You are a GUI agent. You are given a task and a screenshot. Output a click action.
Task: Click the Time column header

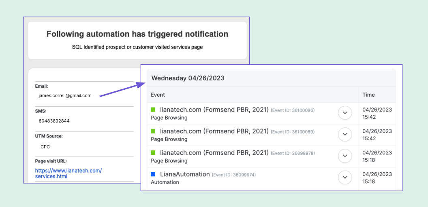[x=368, y=95]
